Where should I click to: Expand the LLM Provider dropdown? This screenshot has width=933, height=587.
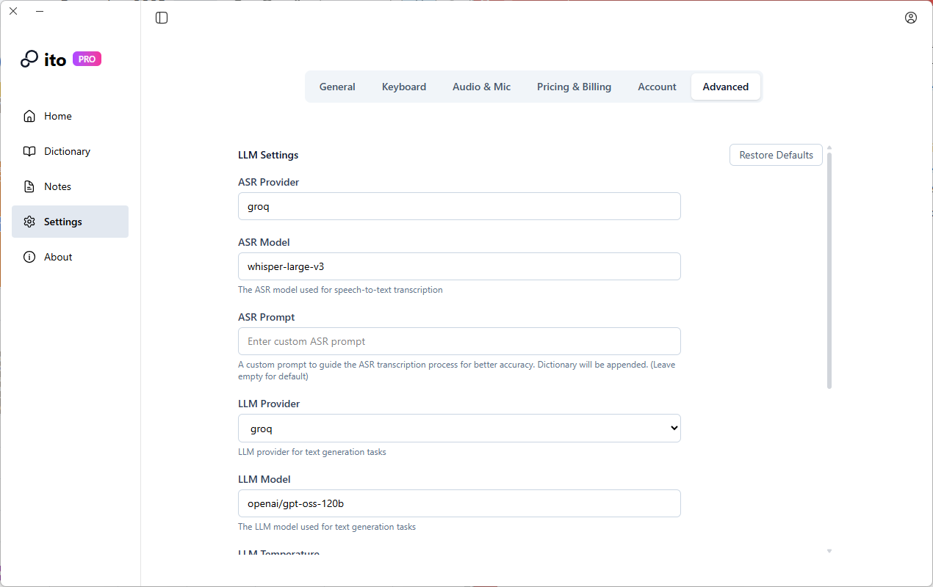pos(459,429)
